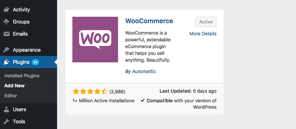This screenshot has width=296, height=129.
Task: Click the WooCommerce purple logo thumbnail
Action: tap(95, 40)
